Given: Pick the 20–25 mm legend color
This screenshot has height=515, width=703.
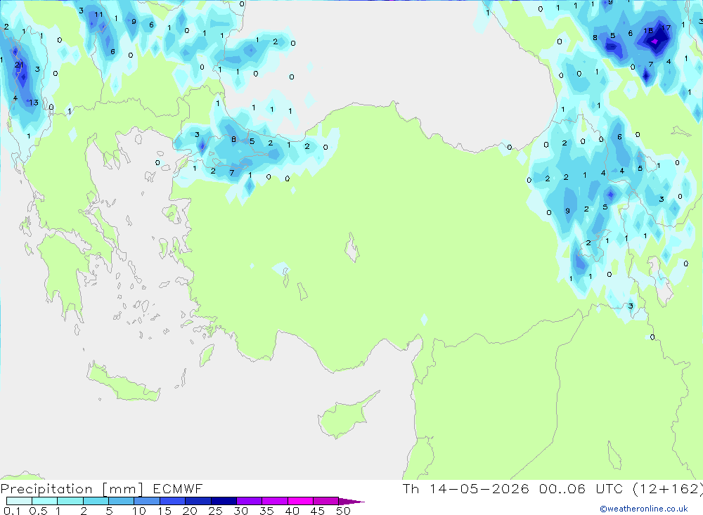Looking at the screenshot, I should (198, 501).
